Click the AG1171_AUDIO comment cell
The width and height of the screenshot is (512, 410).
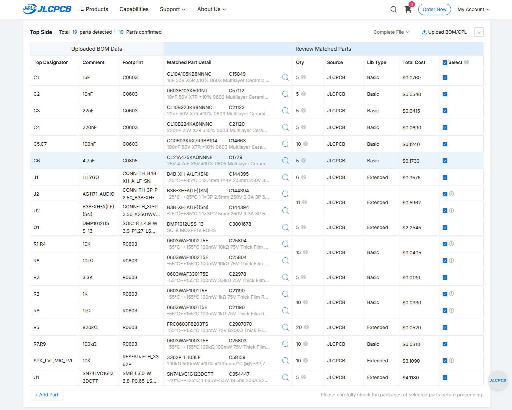coord(98,194)
